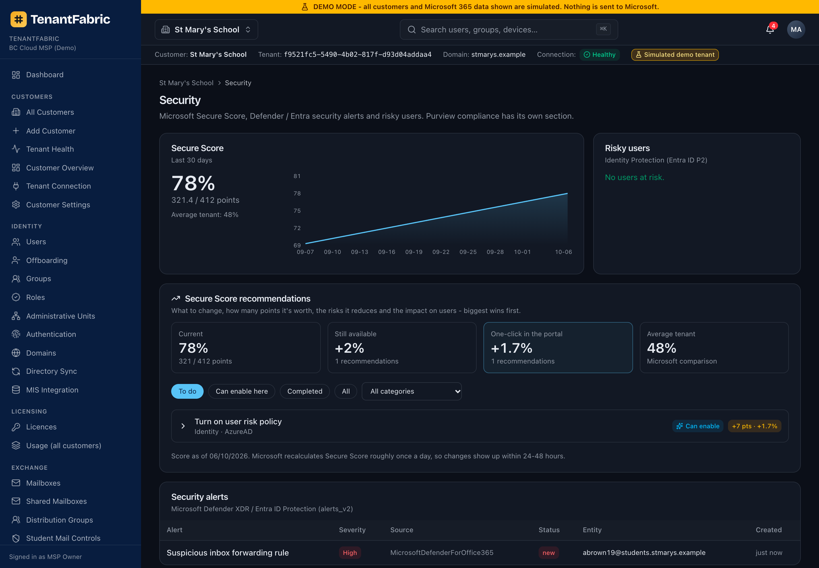The width and height of the screenshot is (819, 568).
Task: Click the Administrative Units hierarchy icon
Action: pyautogui.click(x=16, y=316)
